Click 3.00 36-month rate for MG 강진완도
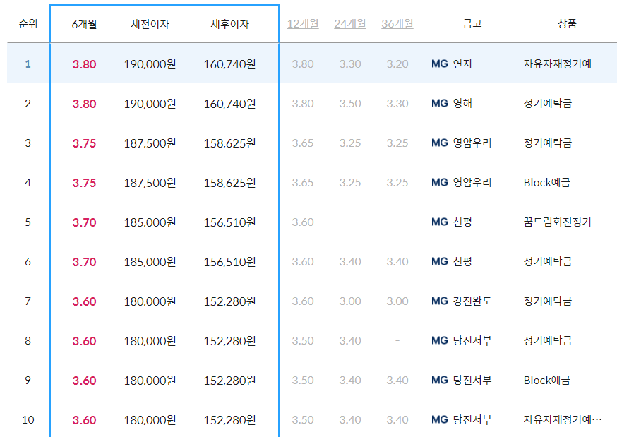Screen dimensions: 617x437 [x=397, y=301]
